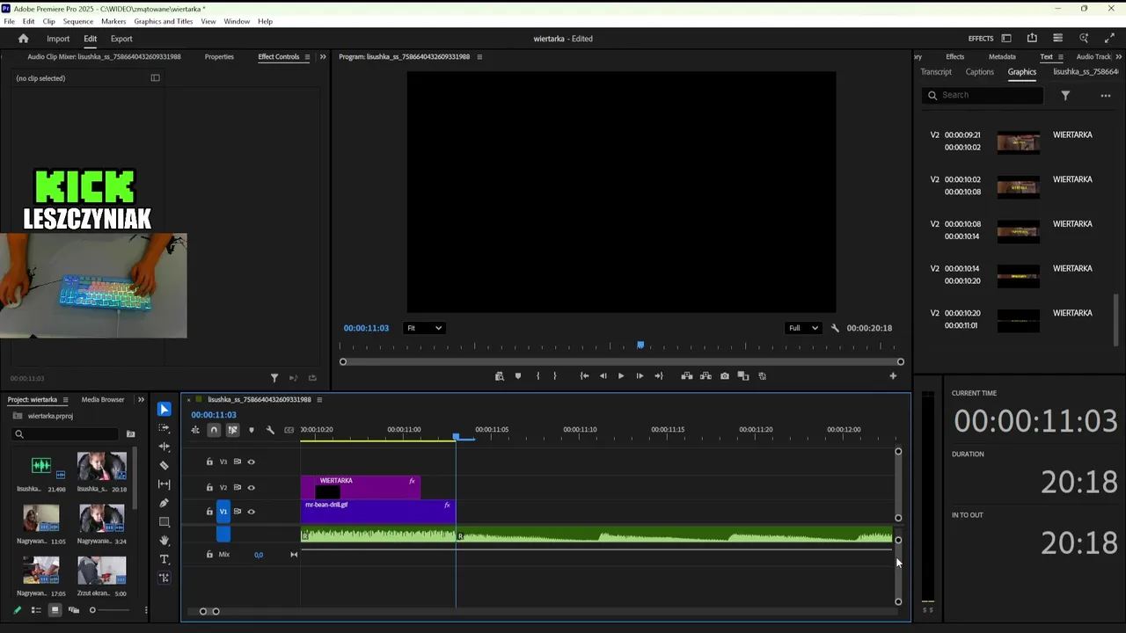Click the Quick Export share icon
This screenshot has height=633, width=1126.
[1032, 39]
